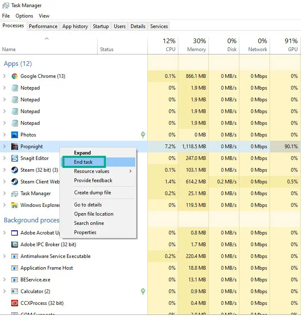Select Expand in the context menu
301x317 pixels.
point(98,153)
